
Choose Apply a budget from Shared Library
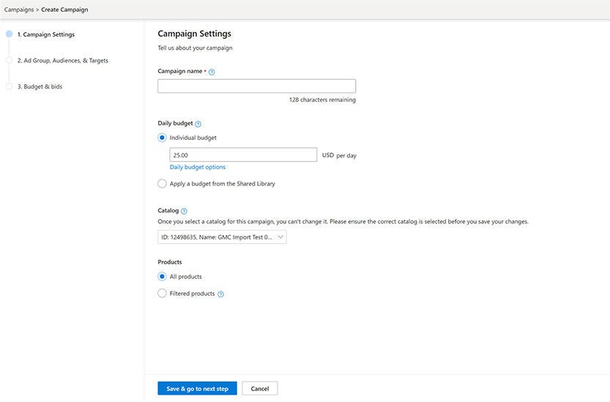(163, 184)
